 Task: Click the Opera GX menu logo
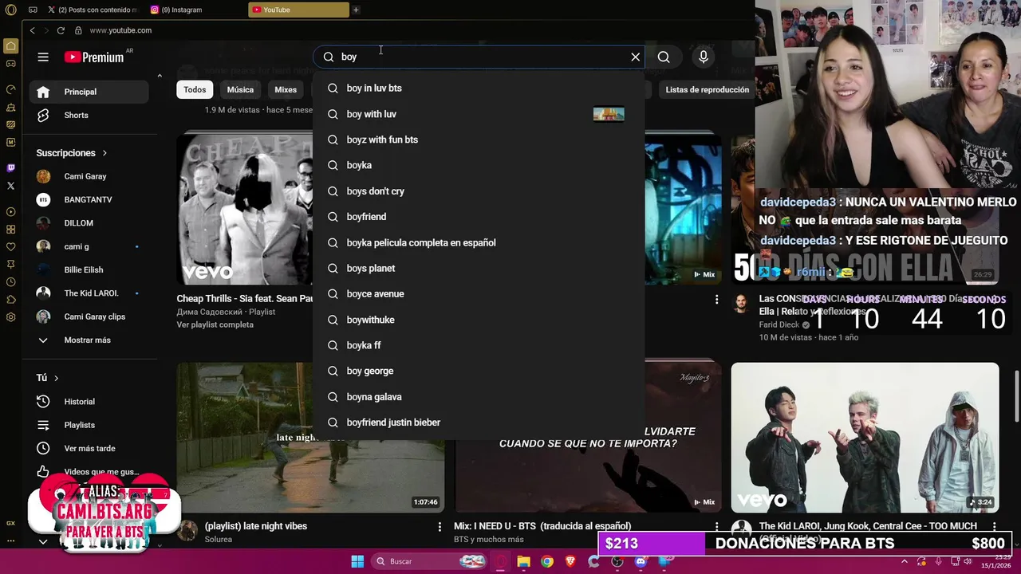click(10, 10)
